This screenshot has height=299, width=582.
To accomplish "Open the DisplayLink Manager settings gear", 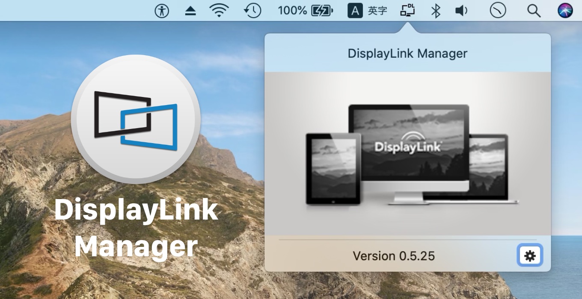I will point(530,255).
